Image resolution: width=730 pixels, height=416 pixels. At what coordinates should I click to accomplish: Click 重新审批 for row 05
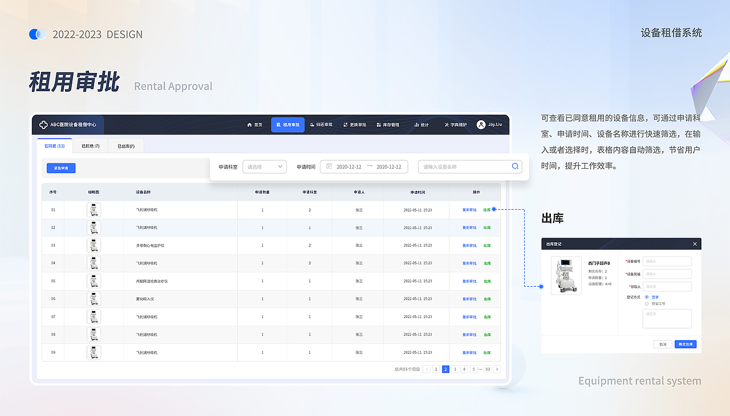469,281
